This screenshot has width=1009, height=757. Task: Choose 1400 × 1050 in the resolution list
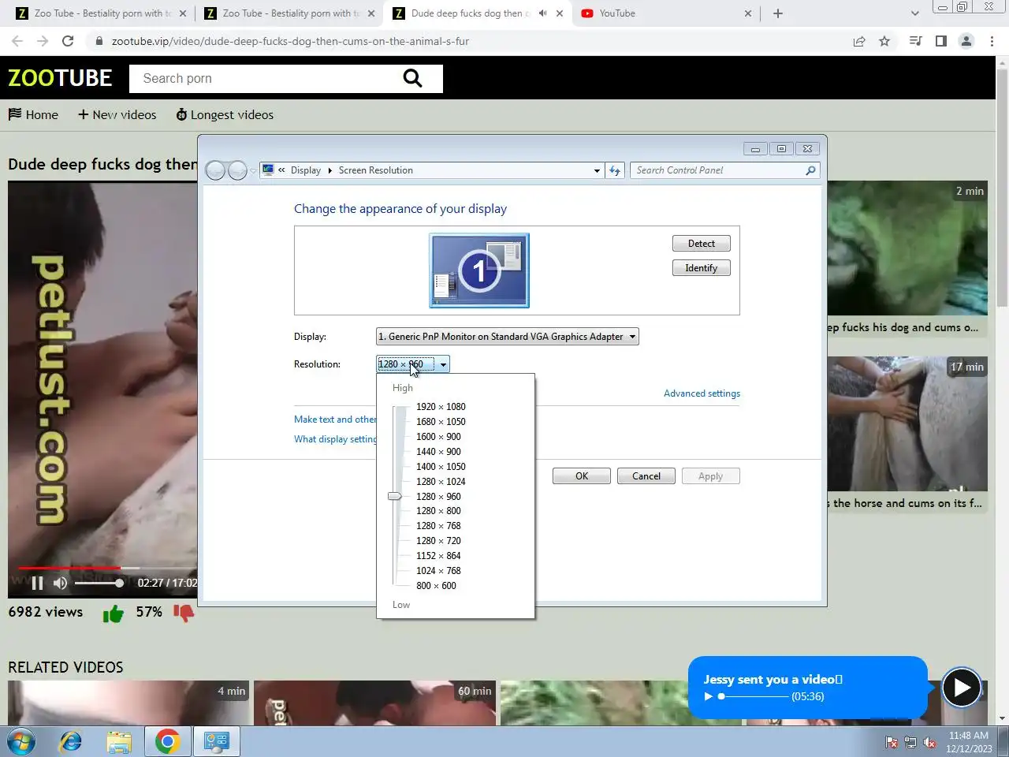441,467
